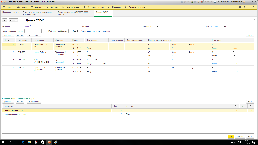The height and width of the screenshot is (145, 258).
Task: Click the yellow OK button
Action: pyautogui.click(x=231, y=137)
